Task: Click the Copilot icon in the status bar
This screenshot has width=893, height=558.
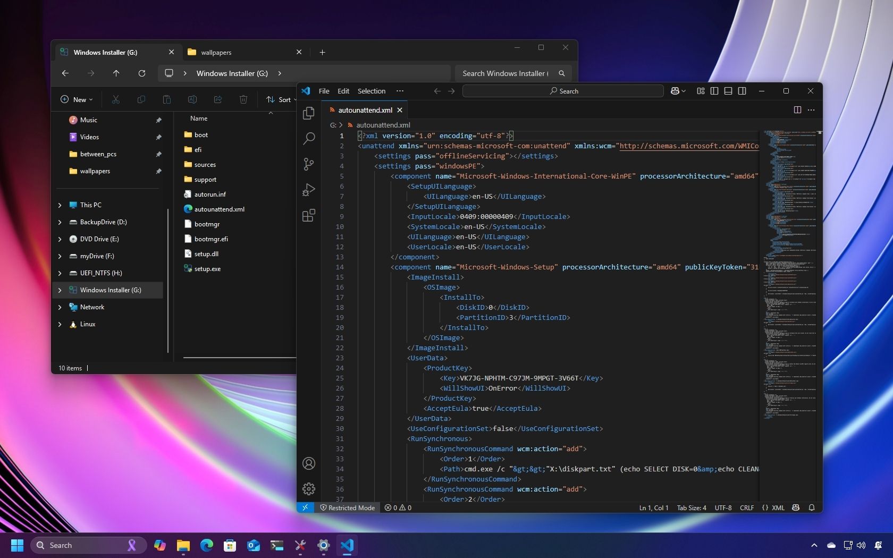Action: pyautogui.click(x=796, y=508)
